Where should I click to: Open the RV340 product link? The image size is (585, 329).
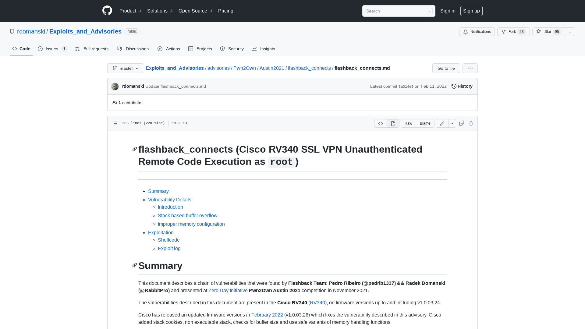(317, 303)
